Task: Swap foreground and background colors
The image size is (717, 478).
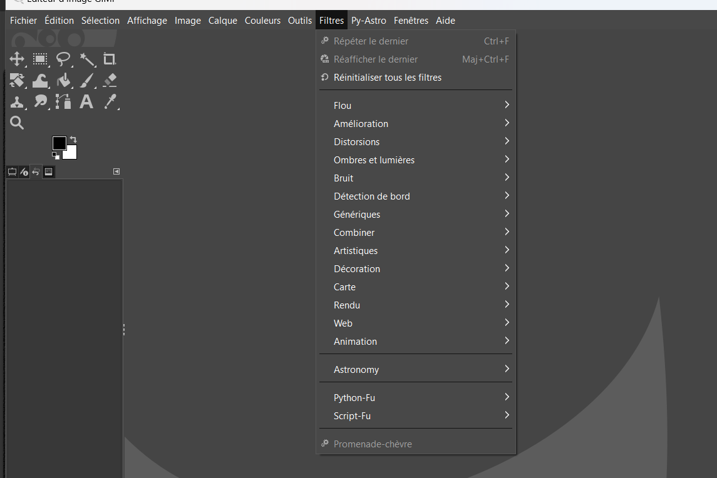Action: click(73, 140)
